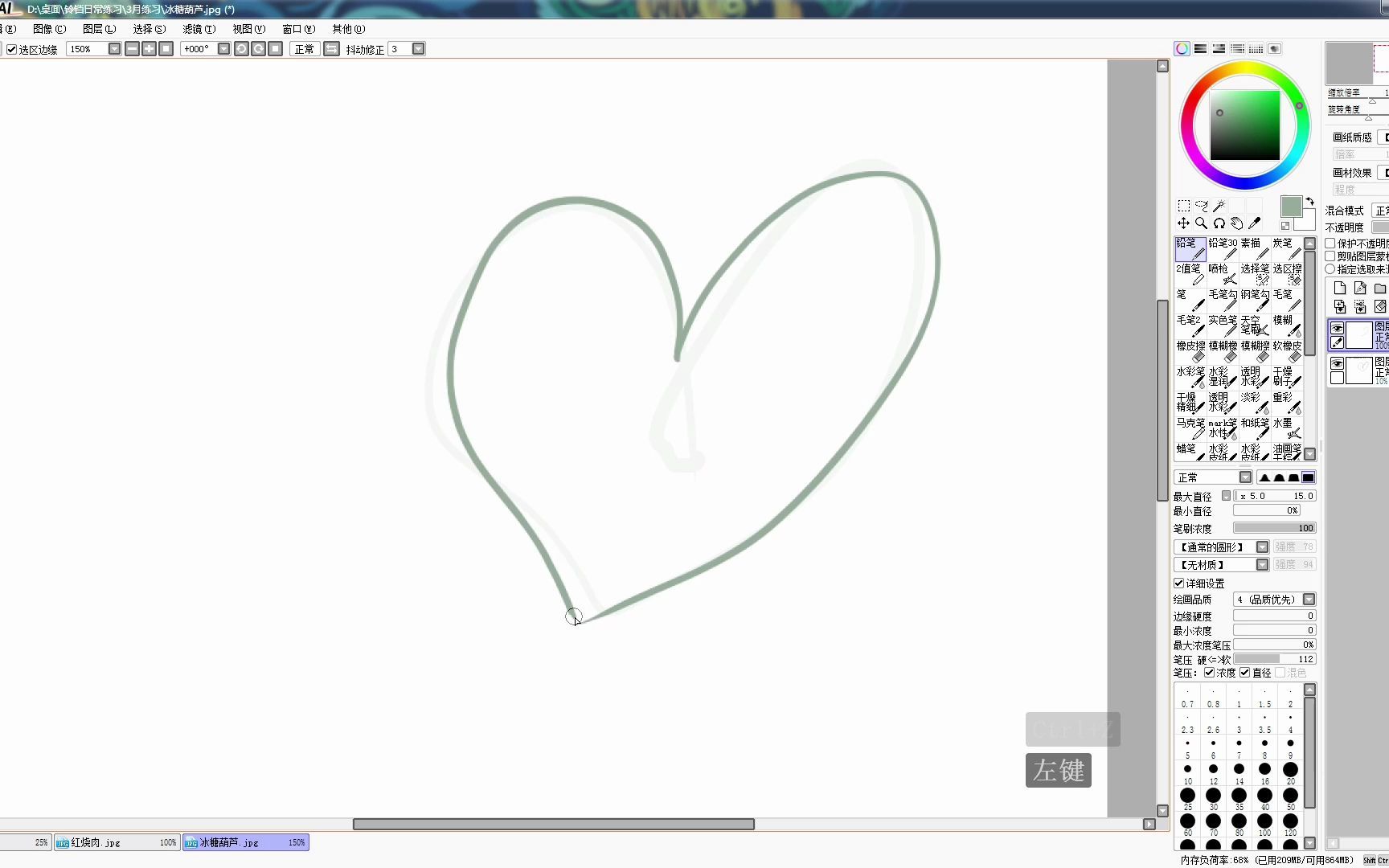Click the flip canvas horizontally button
The image size is (1389, 868).
pos(331,49)
